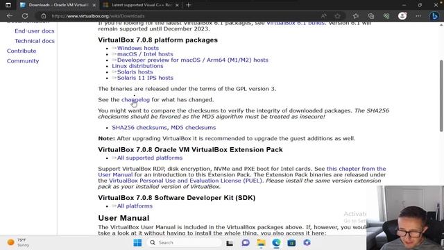
Task: Open Browser essentials heart icon
Action: 386,16
